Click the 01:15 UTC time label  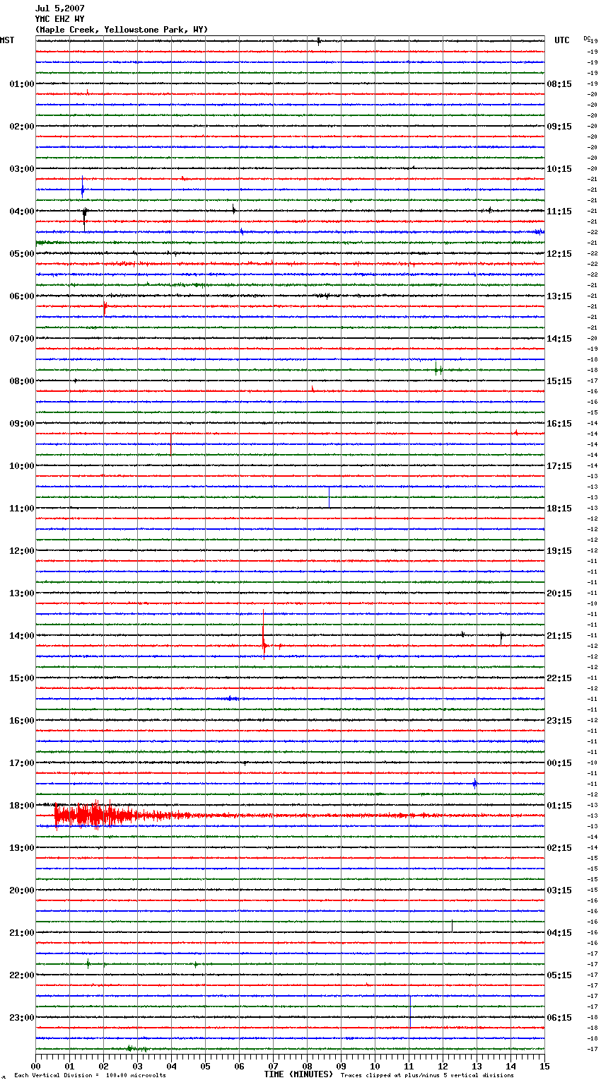coord(559,806)
